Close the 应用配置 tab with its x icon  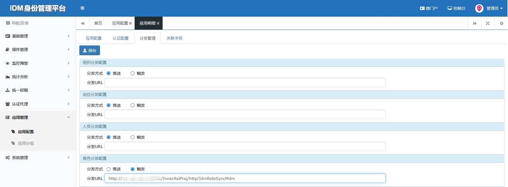point(131,23)
